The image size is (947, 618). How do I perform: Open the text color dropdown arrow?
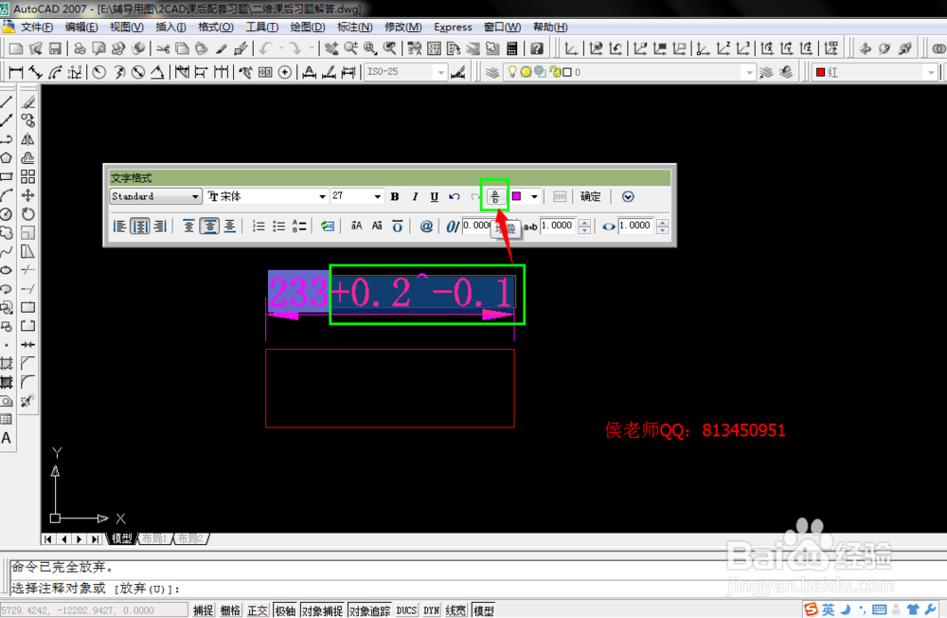click(534, 196)
